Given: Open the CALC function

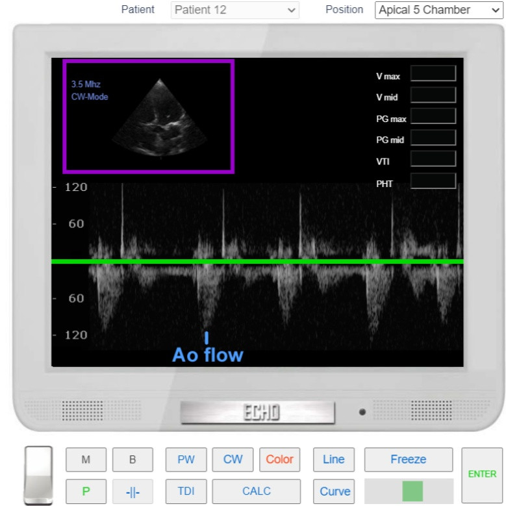Looking at the screenshot, I should (256, 492).
